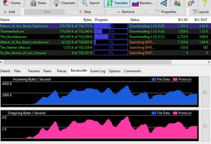Open the Channels section
Screen dimensions: 211x144
64,3
